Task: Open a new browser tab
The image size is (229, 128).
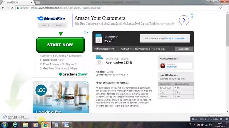Action: point(38,2)
